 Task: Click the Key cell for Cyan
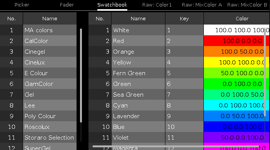[x=184, y=105]
